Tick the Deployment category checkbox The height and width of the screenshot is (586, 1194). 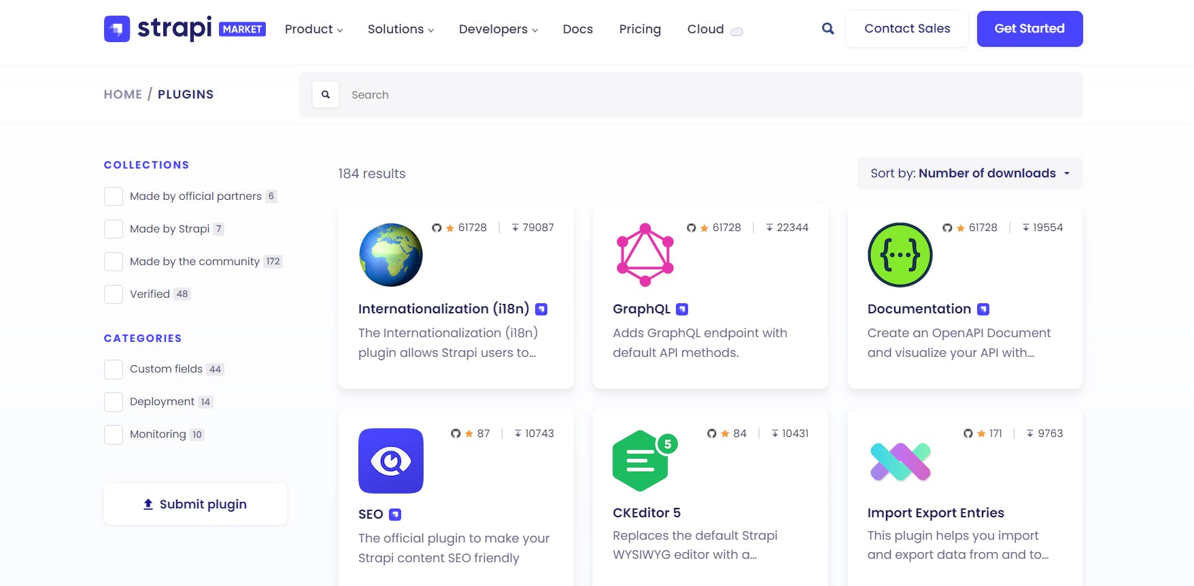coord(114,402)
